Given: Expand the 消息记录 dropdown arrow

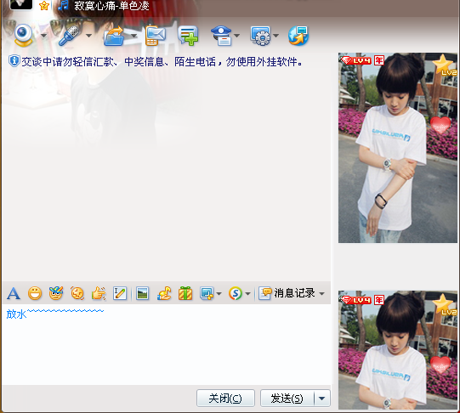Looking at the screenshot, I should point(321,293).
